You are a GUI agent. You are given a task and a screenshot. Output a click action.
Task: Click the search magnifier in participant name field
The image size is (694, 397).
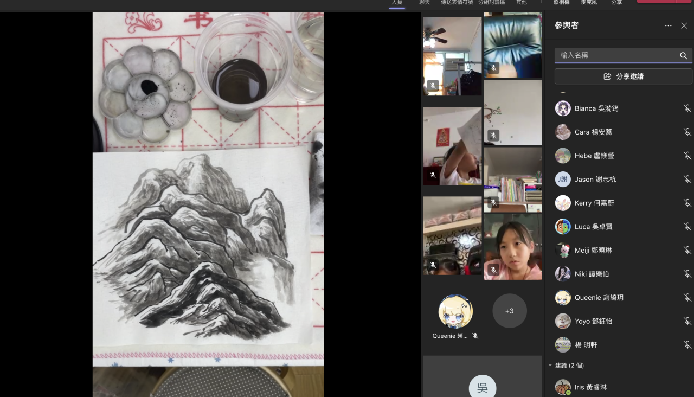pos(683,55)
